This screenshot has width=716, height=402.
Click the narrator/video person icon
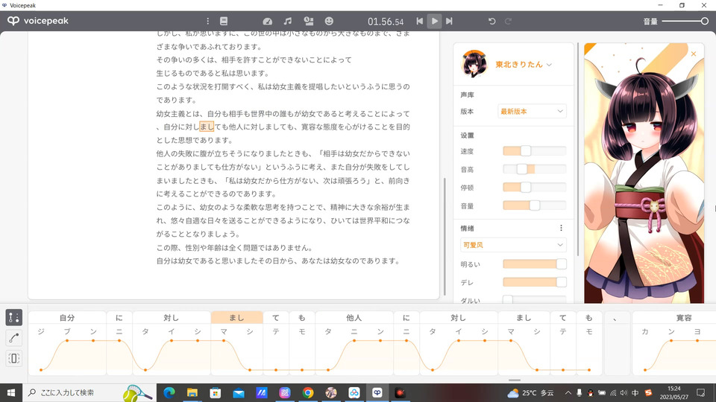tap(309, 21)
